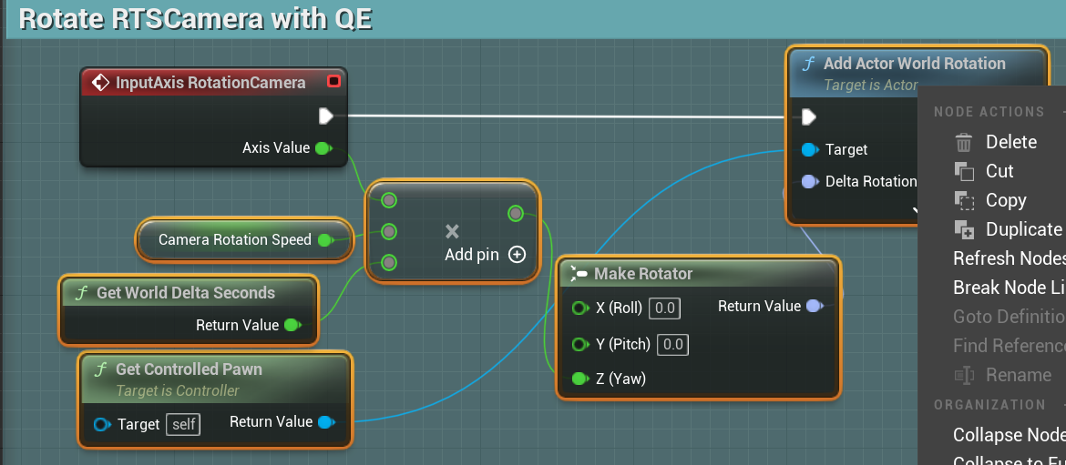Viewport: 1066px width, 465px height.
Task: Click the Copy icon in context menu
Action: 965,200
